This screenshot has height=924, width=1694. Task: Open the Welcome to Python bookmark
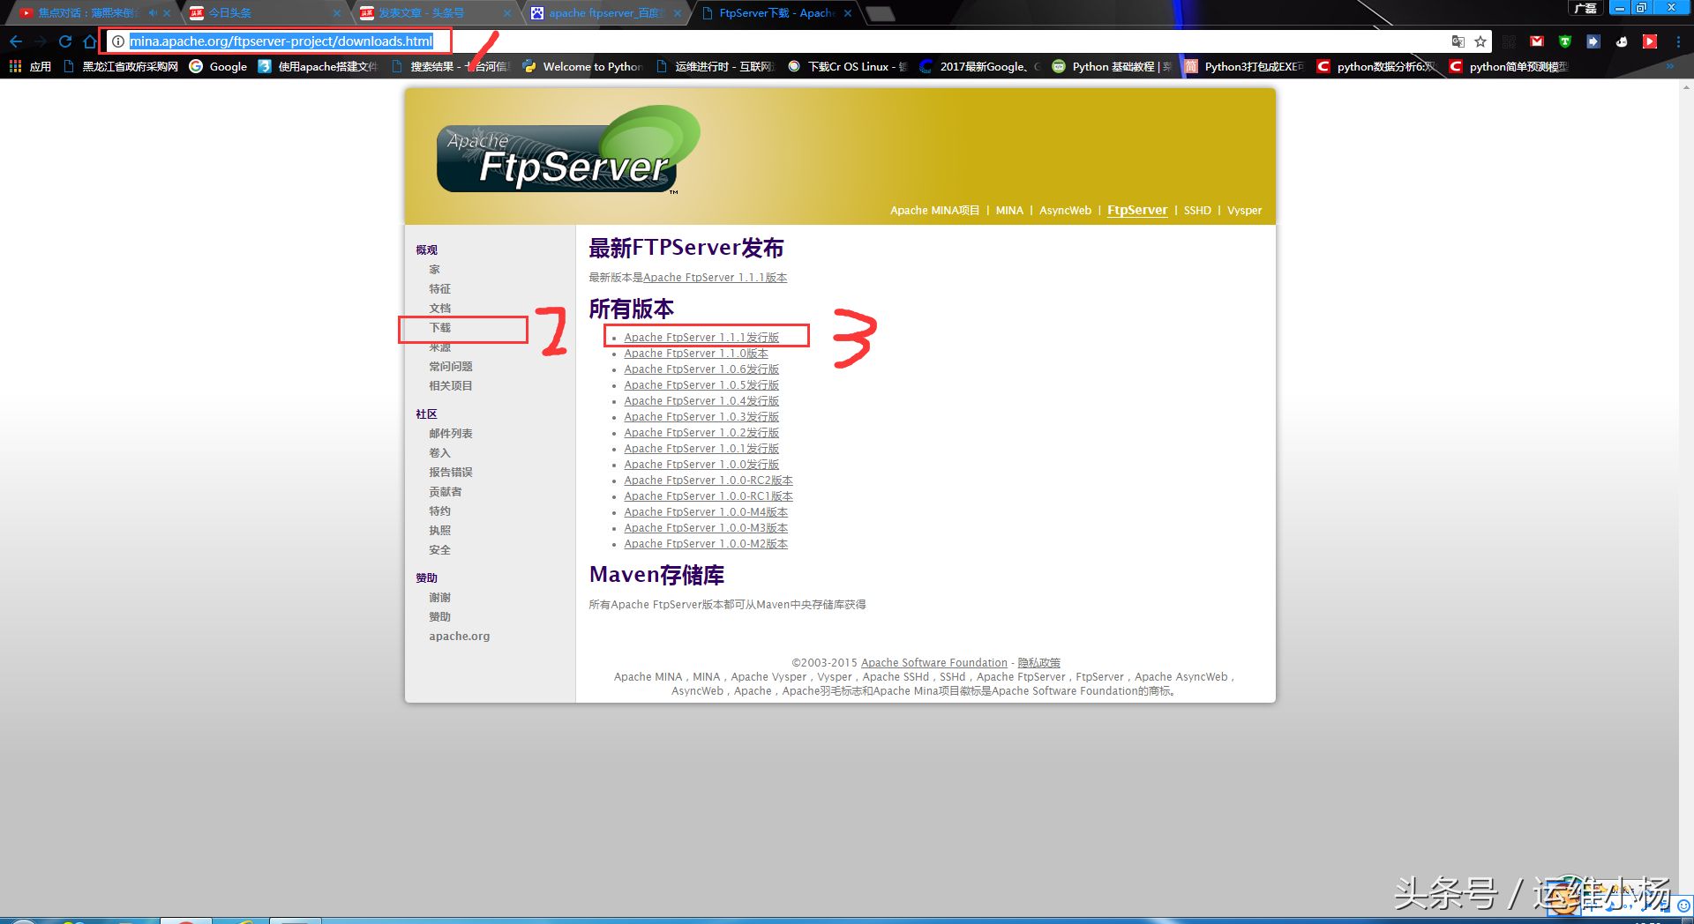tap(583, 66)
